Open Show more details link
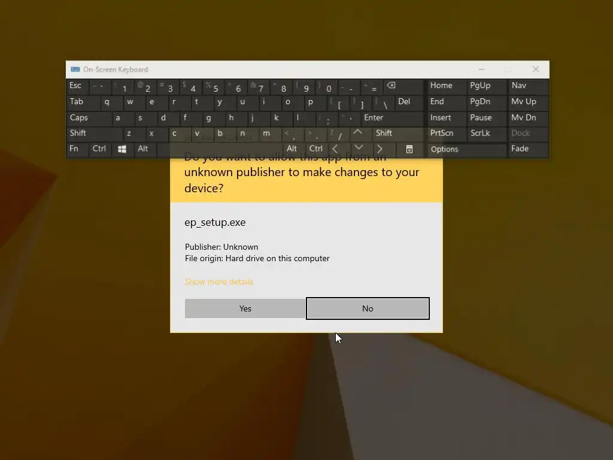This screenshot has height=460, width=613. coord(219,282)
